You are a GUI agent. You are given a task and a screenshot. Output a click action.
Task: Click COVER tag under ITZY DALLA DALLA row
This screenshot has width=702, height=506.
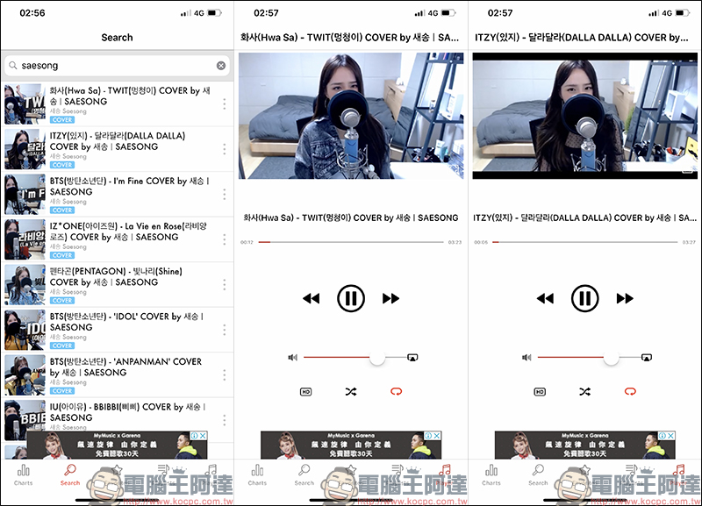[x=62, y=165]
